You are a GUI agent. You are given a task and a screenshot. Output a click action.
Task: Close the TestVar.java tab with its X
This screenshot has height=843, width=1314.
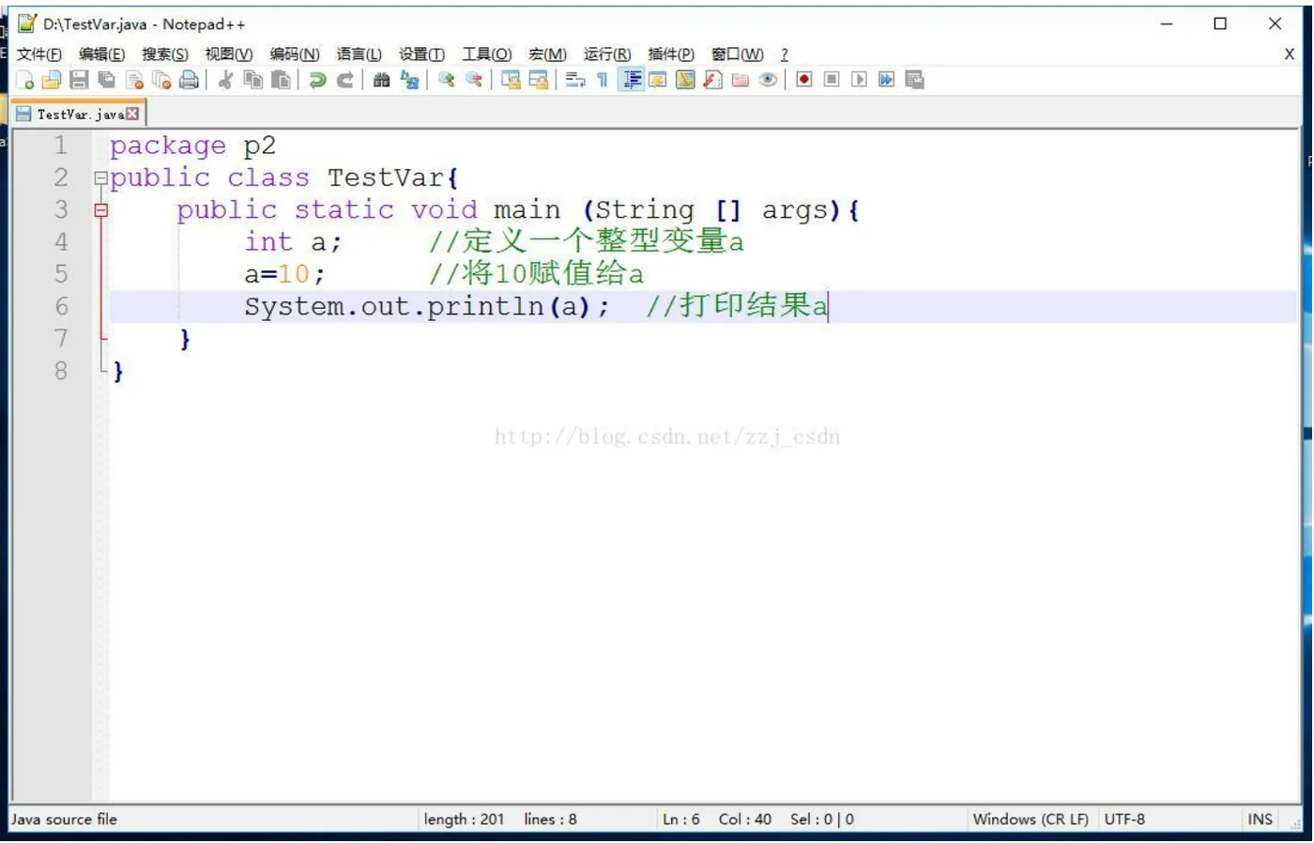coord(132,114)
